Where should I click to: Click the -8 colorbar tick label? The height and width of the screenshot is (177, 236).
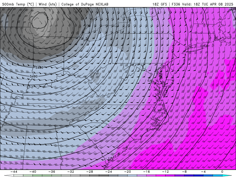[185, 172]
